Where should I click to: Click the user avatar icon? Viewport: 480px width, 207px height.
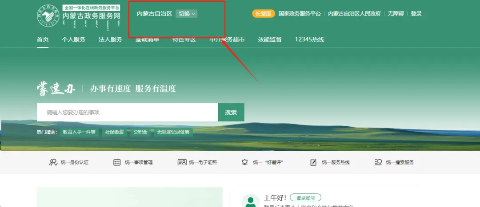pos(251,201)
